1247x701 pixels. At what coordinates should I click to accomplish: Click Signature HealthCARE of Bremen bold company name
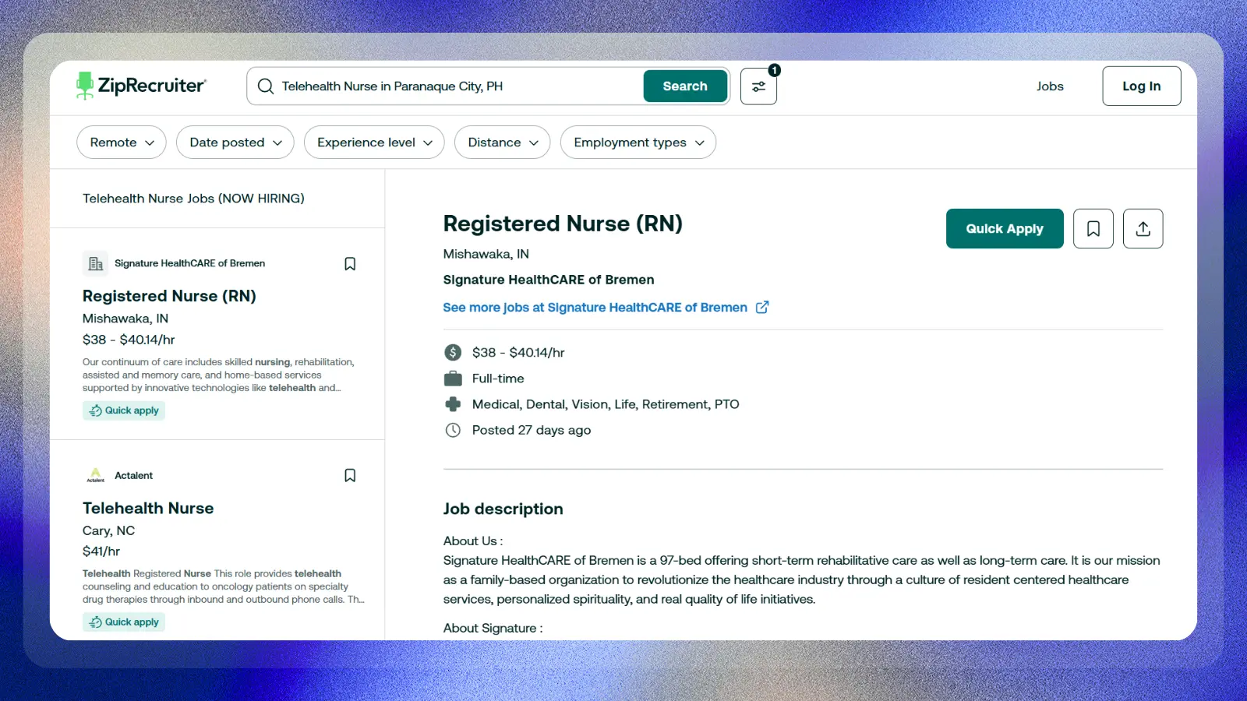point(549,280)
